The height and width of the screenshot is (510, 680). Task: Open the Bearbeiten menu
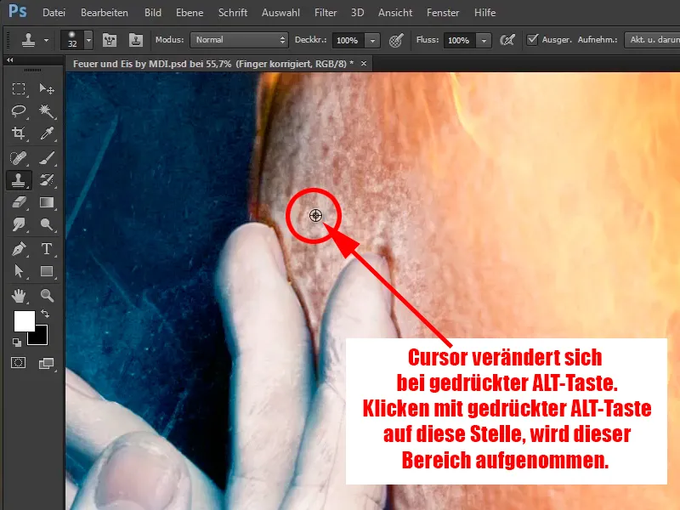pos(105,13)
